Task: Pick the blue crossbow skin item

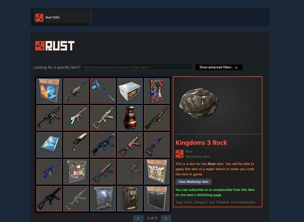Action: point(103,91)
